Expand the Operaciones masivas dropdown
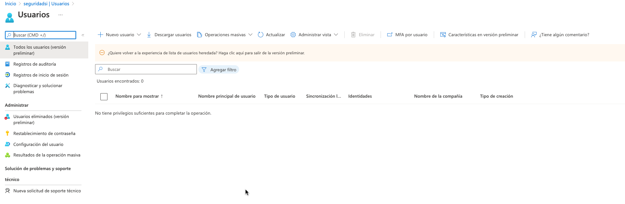 250,35
